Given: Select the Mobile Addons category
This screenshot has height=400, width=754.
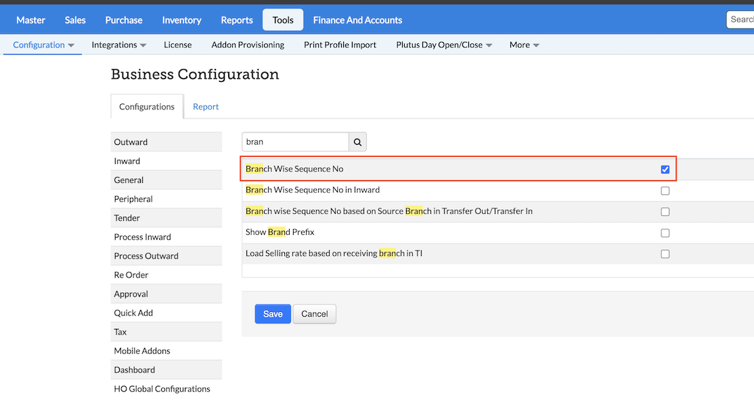Looking at the screenshot, I should point(142,351).
